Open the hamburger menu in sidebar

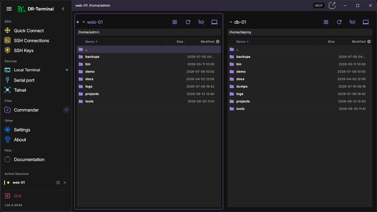pyautogui.click(x=9, y=9)
